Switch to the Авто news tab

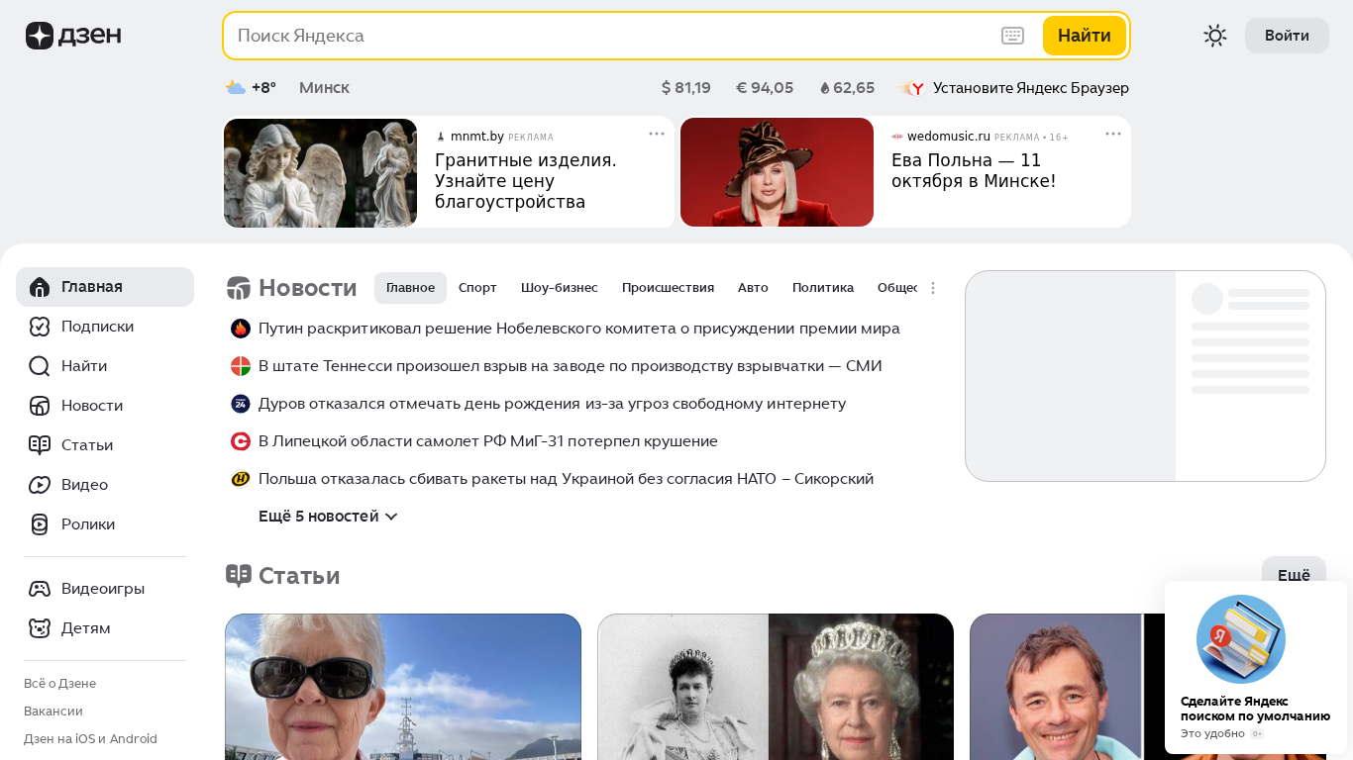pos(753,288)
